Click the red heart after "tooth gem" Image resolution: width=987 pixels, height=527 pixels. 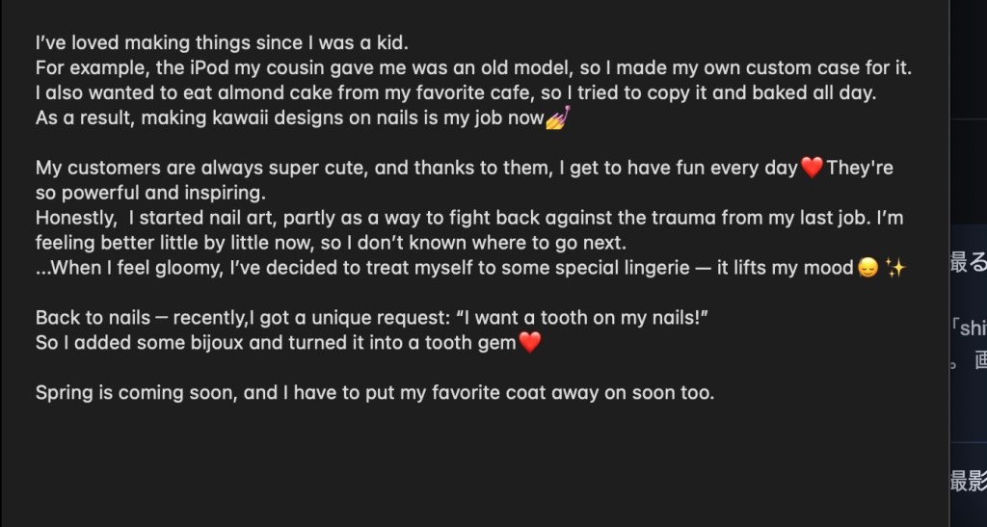pyautogui.click(x=530, y=342)
